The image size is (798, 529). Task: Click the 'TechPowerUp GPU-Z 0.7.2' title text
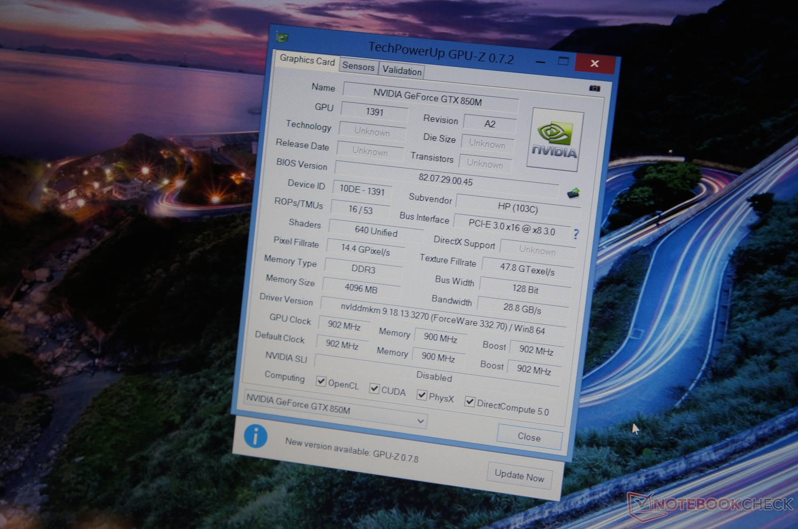click(441, 53)
